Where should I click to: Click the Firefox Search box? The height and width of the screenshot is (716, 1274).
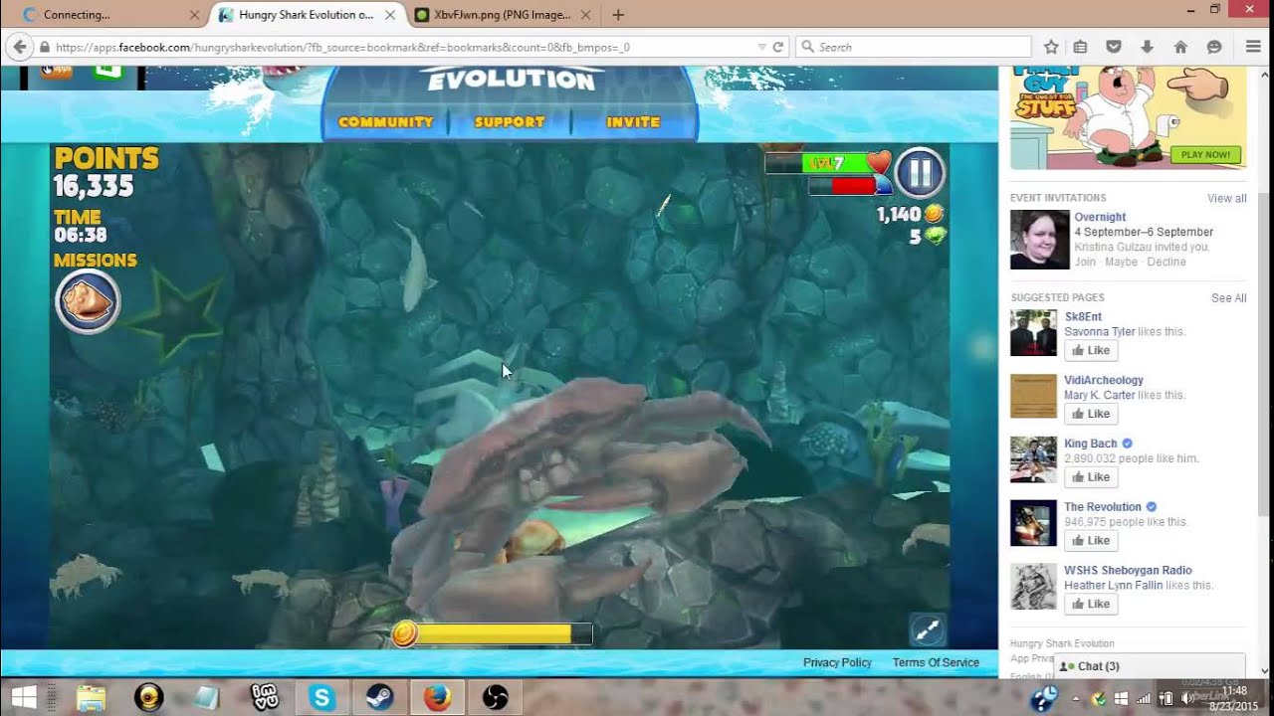pos(914,47)
